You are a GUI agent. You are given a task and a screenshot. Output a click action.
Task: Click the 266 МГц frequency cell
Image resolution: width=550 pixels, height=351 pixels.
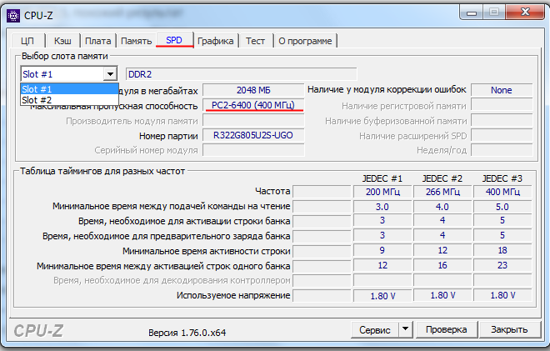pos(442,192)
